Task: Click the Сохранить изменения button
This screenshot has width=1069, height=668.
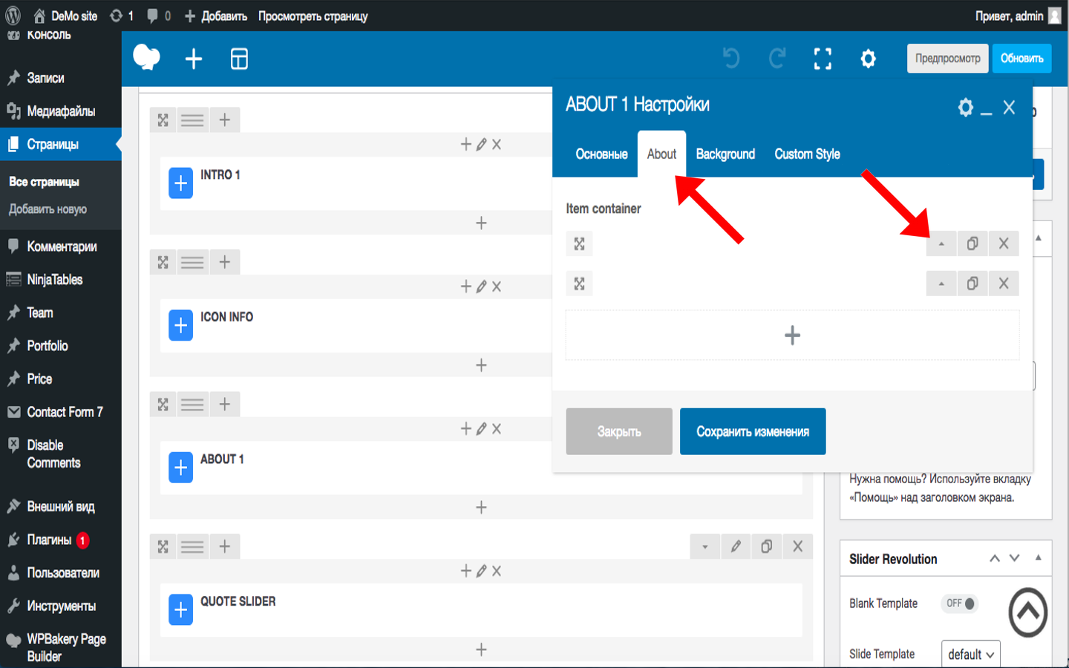Action: (x=753, y=431)
